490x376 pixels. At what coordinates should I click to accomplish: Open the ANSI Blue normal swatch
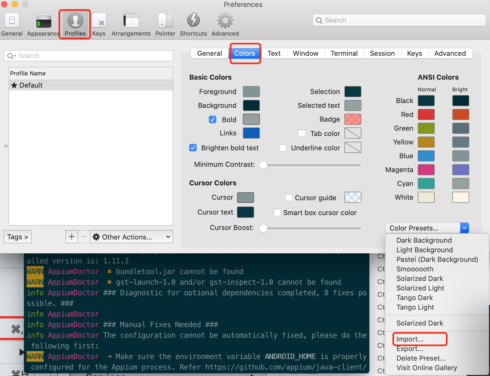tap(426, 156)
